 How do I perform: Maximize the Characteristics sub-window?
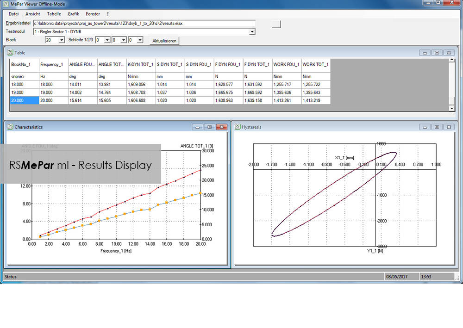(210, 127)
